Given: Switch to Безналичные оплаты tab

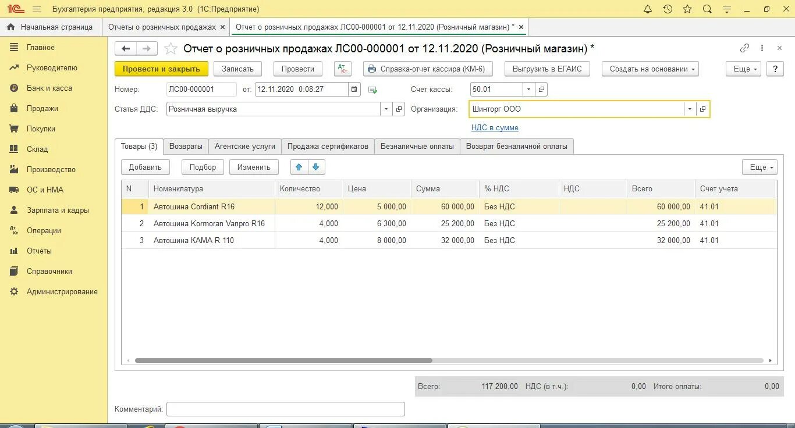Looking at the screenshot, I should pyautogui.click(x=417, y=147).
